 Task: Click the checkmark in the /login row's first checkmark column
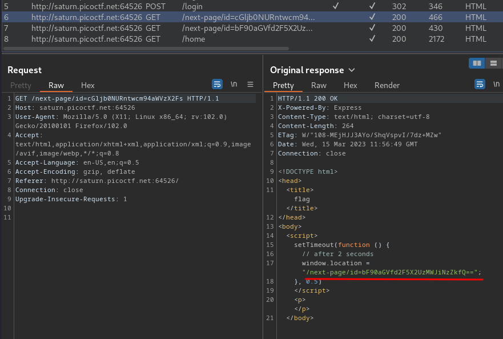pyautogui.click(x=336, y=6)
